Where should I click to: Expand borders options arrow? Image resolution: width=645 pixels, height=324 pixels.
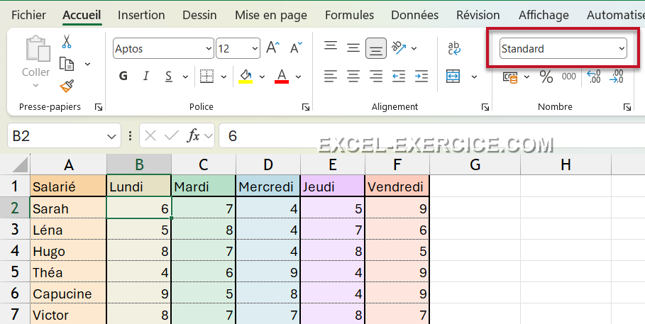click(224, 77)
